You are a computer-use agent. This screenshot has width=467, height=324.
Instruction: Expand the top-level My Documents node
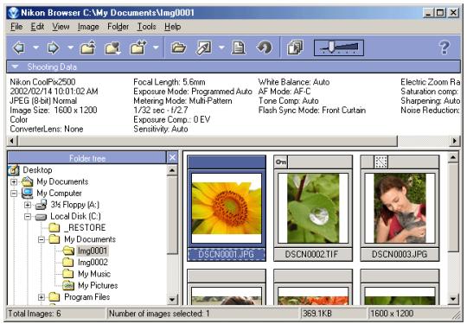pyautogui.click(x=14, y=181)
